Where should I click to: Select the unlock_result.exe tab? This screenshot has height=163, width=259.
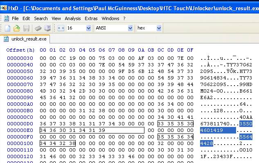pos(25,39)
